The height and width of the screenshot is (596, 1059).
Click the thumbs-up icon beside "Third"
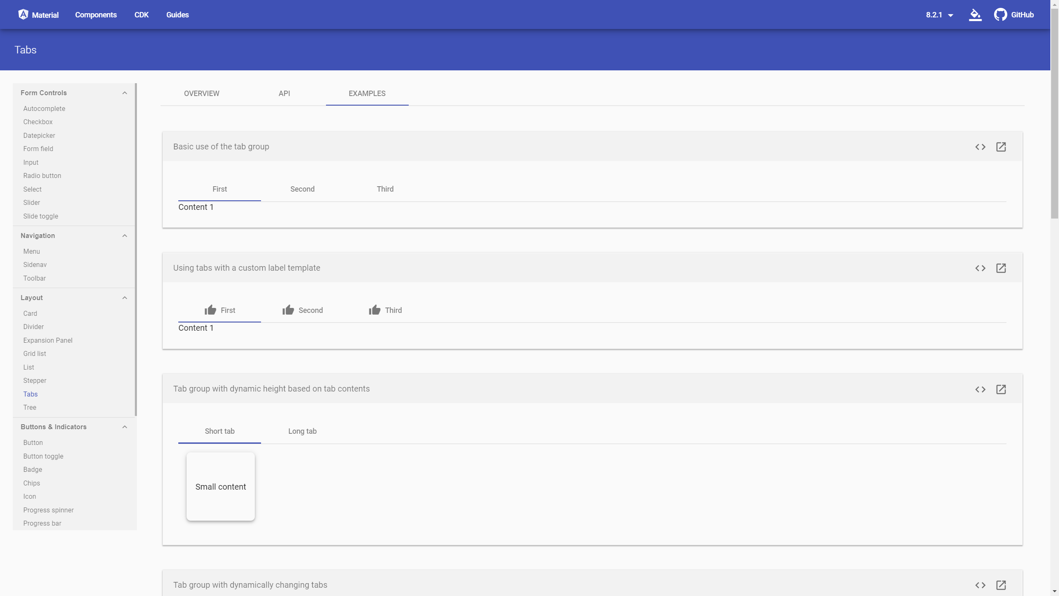(x=374, y=310)
